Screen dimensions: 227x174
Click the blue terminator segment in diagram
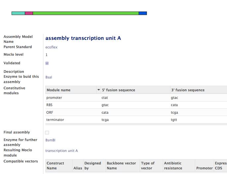[143, 13]
